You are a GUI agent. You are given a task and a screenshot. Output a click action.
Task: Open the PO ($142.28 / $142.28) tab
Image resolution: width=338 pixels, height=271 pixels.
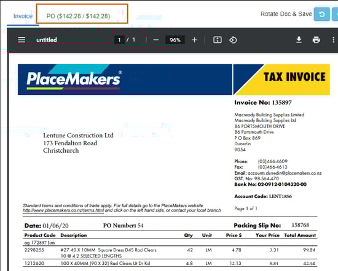coord(78,16)
